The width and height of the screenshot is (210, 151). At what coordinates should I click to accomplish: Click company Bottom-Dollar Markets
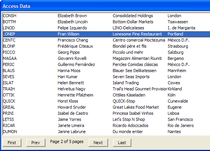click(133, 22)
